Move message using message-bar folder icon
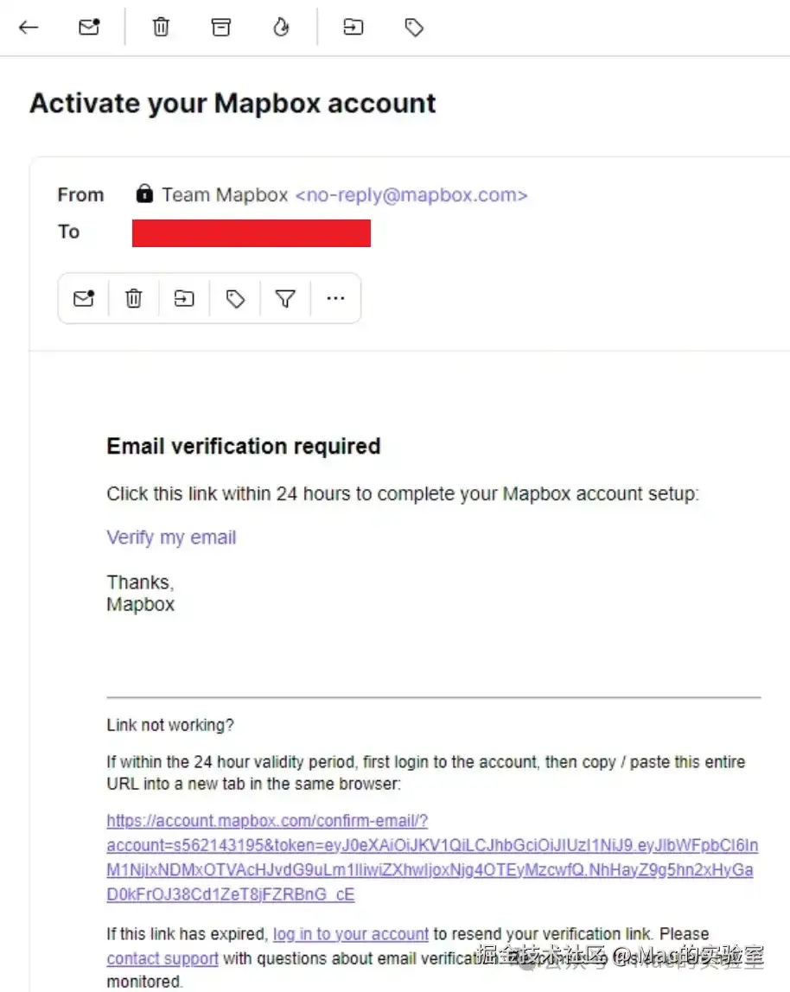 click(184, 299)
